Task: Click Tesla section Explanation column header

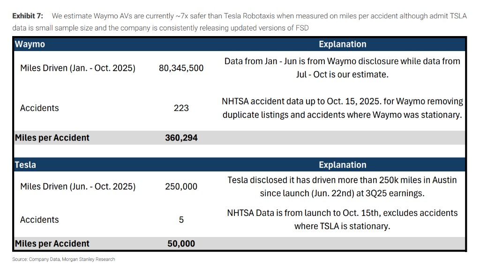Action: tap(342, 165)
